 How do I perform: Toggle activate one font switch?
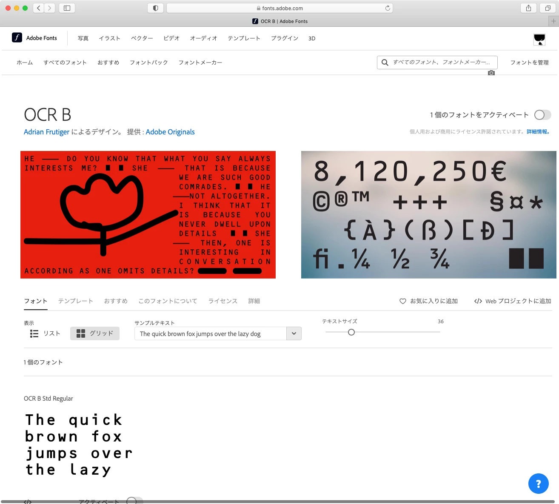[x=543, y=115]
